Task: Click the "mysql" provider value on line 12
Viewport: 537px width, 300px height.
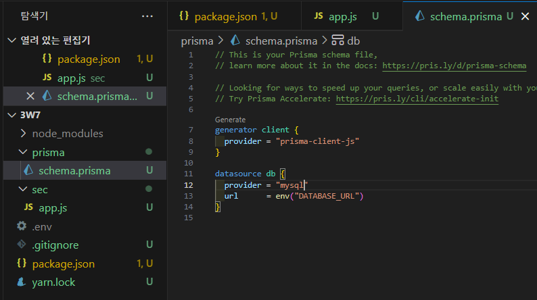Action: point(291,185)
